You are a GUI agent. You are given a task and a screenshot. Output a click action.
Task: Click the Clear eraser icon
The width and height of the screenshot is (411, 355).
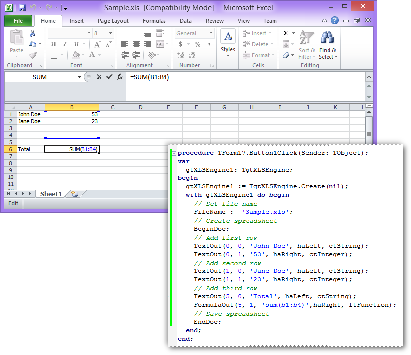point(286,55)
